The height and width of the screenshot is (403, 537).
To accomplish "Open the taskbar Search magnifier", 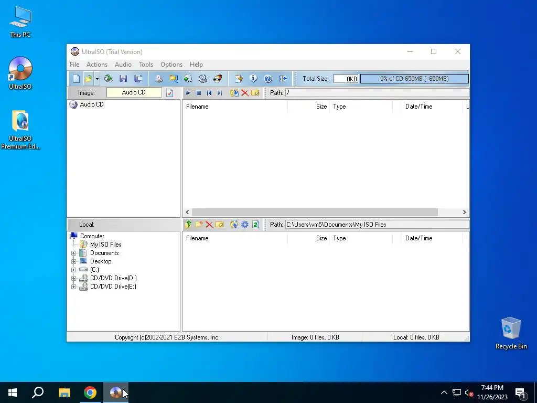I will (38, 393).
